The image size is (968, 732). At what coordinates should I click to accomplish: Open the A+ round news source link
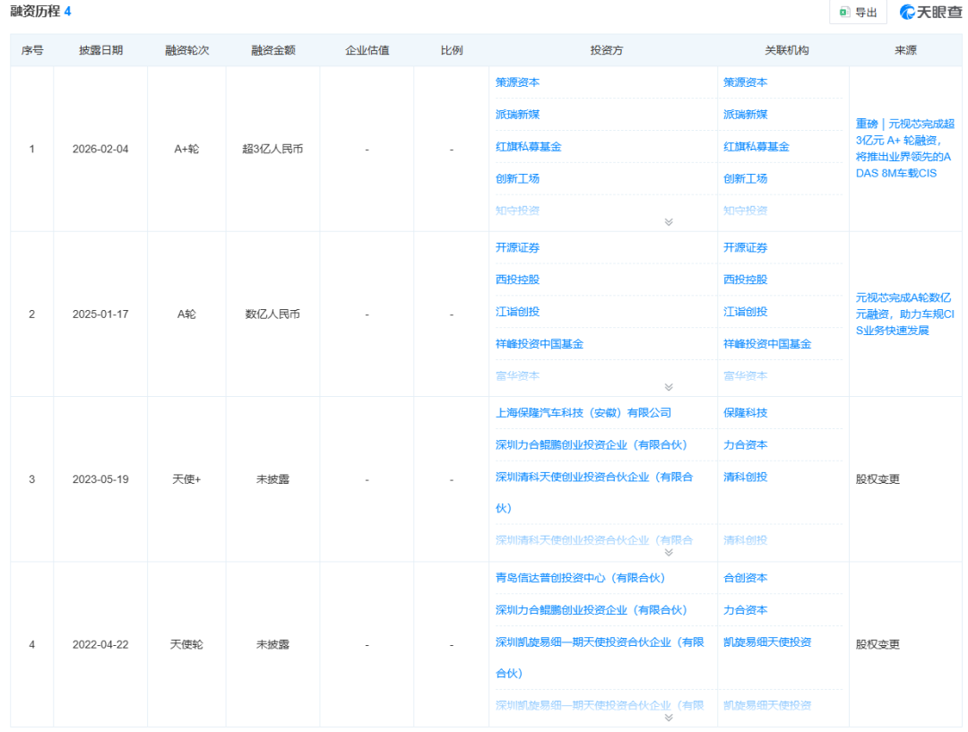[x=905, y=149]
